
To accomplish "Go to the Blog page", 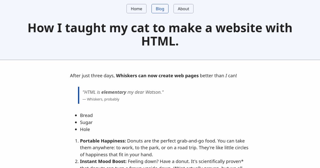I will (x=160, y=9).
